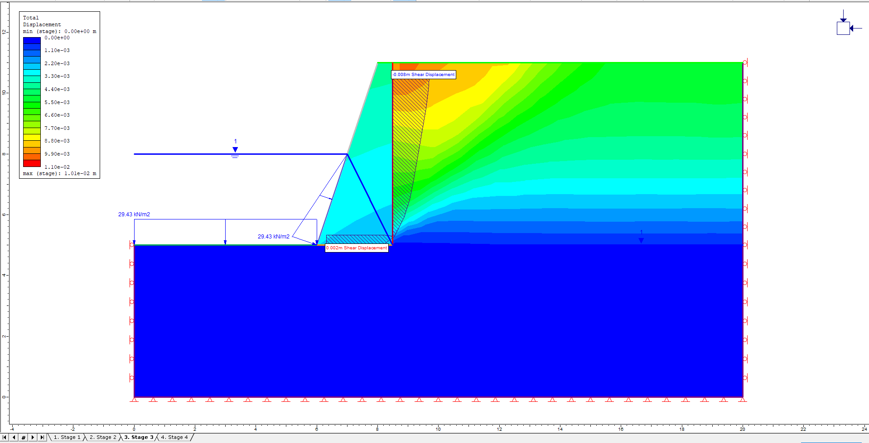The width and height of the screenshot is (869, 443).
Task: Click the 29.43 kN/m2 label above the distributed load
Action: point(134,214)
